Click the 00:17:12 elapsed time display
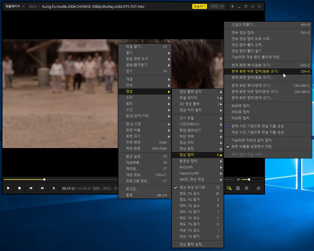Image resolution: width=314 pixels, height=251 pixels. 68,188
